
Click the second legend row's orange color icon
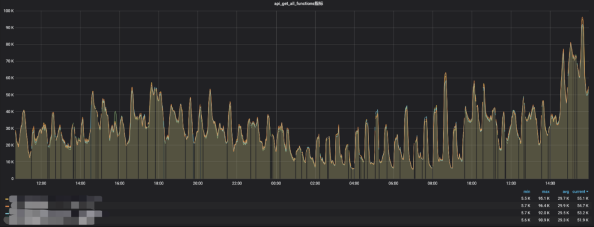7,206
